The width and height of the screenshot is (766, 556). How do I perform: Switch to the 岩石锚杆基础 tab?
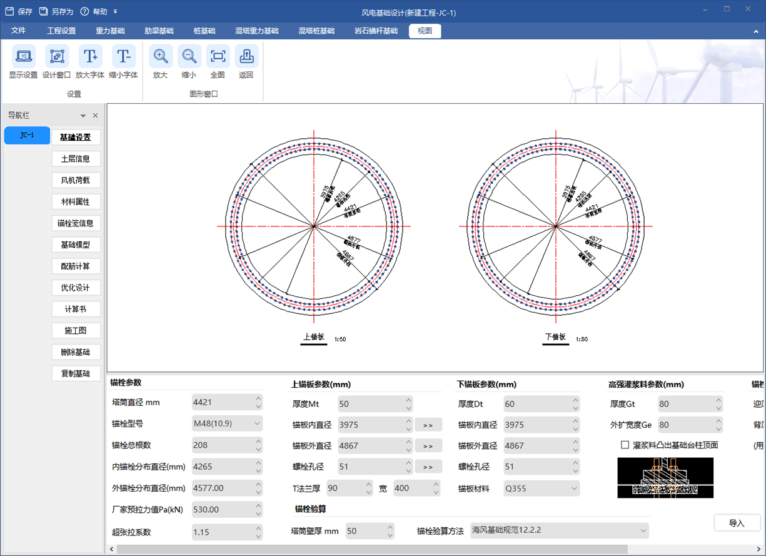click(376, 31)
